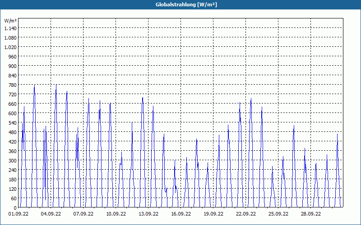Click the 1.080 y-axis value
361x225 pixels.
(10, 38)
